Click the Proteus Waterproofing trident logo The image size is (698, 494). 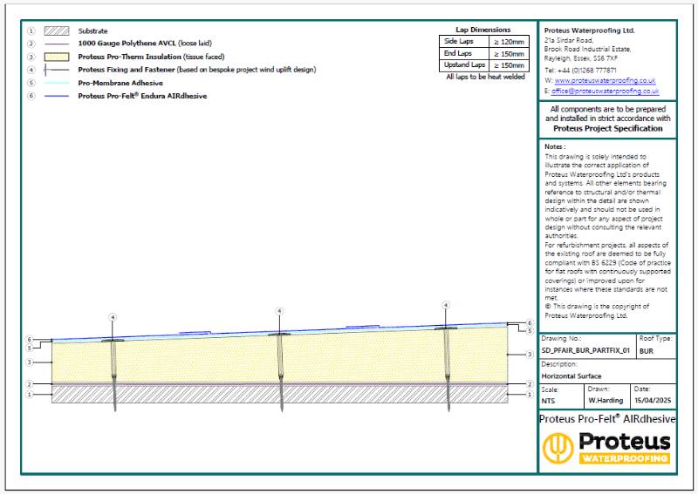[558, 448]
